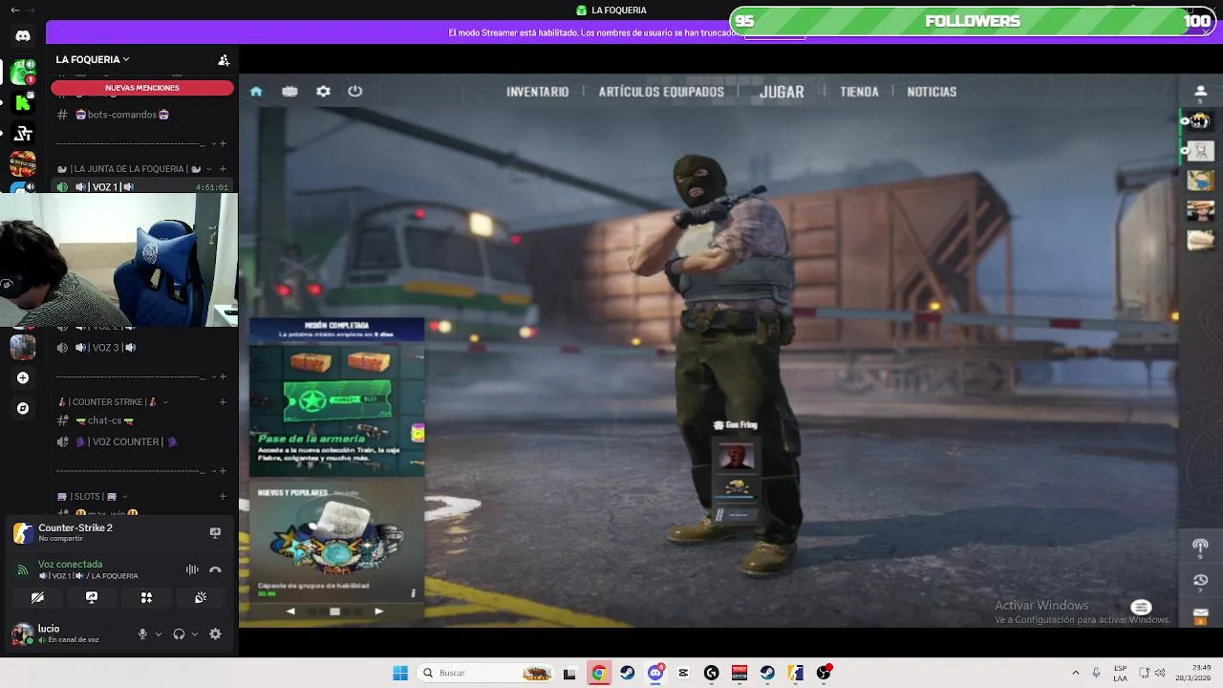Screen dimensions: 1223x688
Task: Open the Windows Start button
Action: 400,673
